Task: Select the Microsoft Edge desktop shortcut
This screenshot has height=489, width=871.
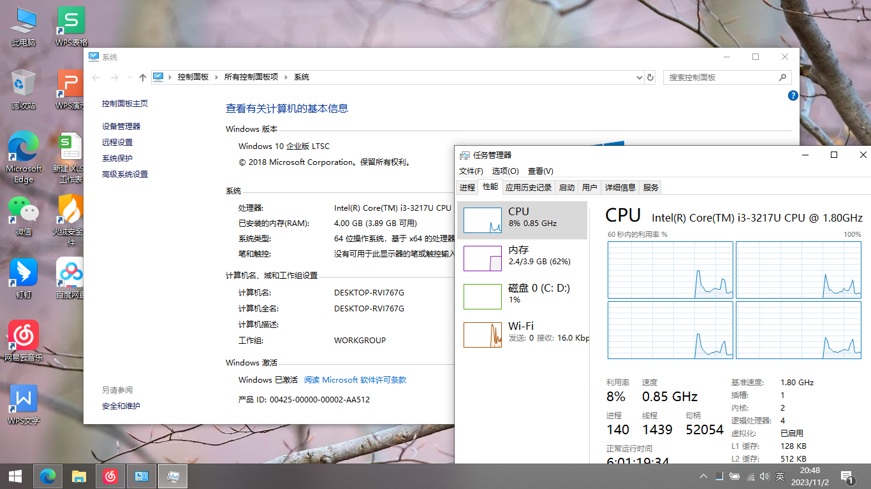Action: click(x=24, y=158)
